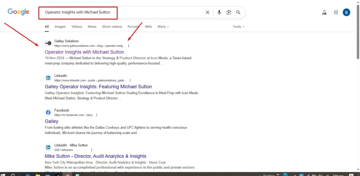Open search by image camera icon
The height and width of the screenshot is (176, 360).
click(x=229, y=12)
